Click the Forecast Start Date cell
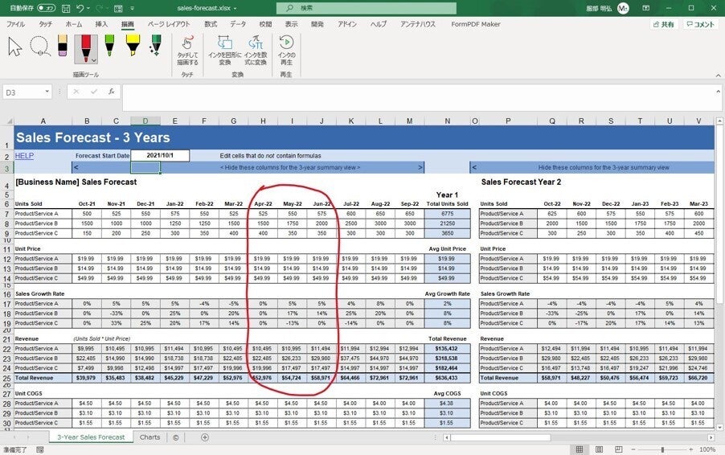The width and height of the screenshot is (725, 455). click(160, 155)
